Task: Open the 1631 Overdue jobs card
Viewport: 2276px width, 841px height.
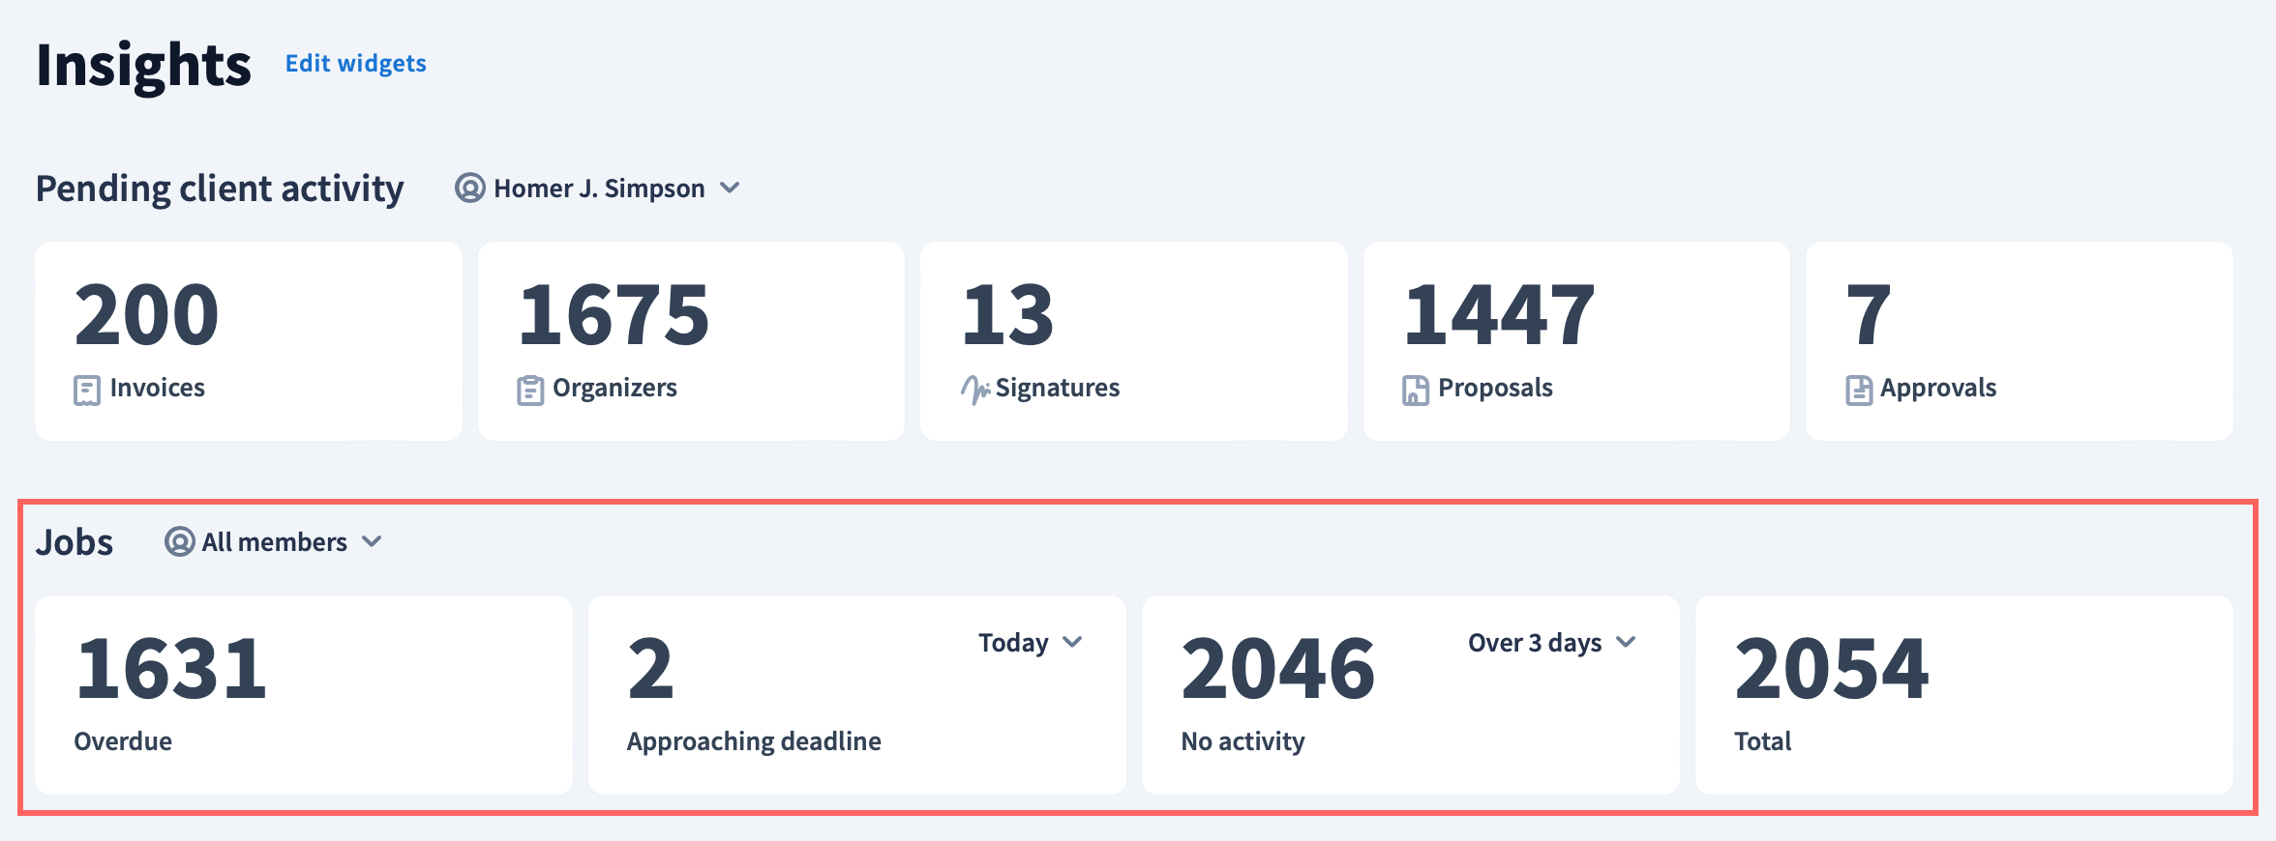Action: pos(303,695)
